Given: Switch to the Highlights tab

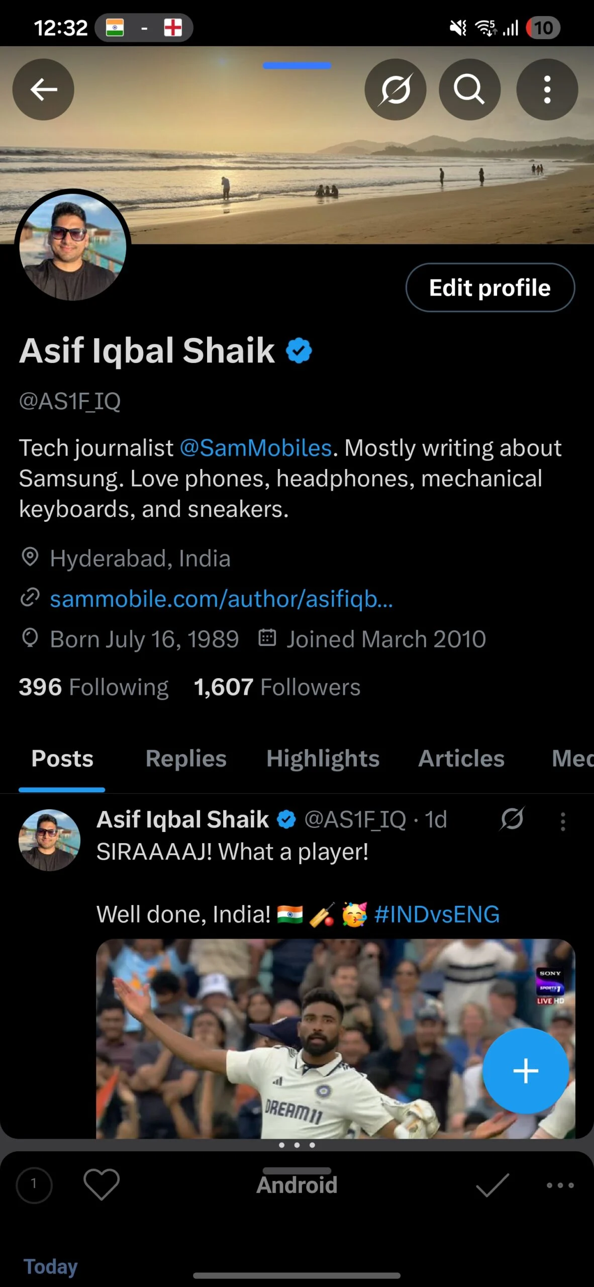Looking at the screenshot, I should pyautogui.click(x=323, y=759).
